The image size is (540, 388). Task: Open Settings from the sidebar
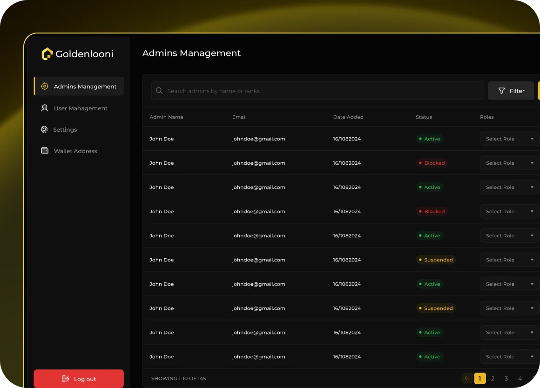click(x=65, y=130)
